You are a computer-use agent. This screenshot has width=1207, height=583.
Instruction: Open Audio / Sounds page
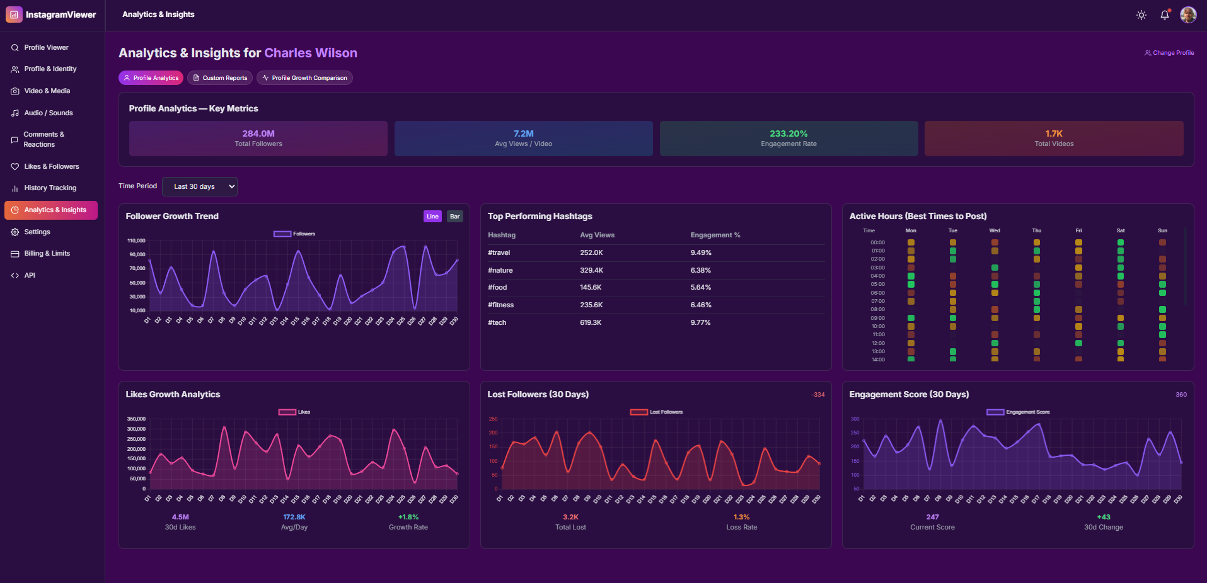tap(48, 113)
